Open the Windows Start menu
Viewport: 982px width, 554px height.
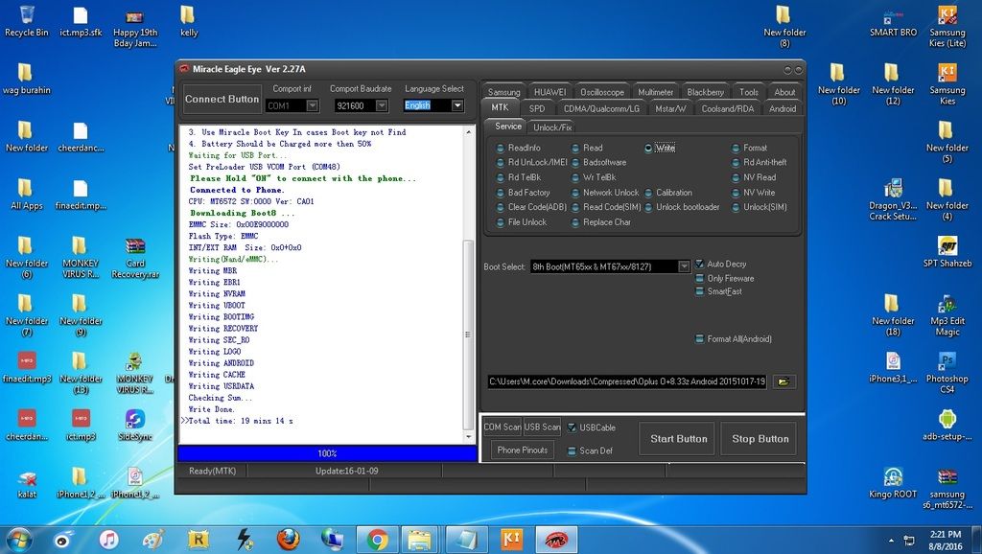click(18, 539)
